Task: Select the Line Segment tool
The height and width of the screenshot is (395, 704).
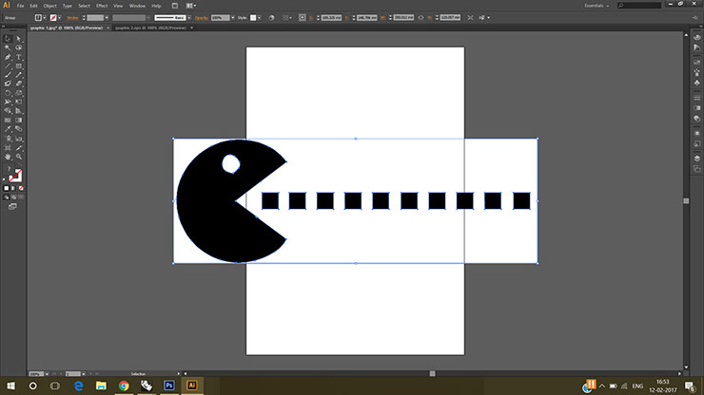Action: click(8, 66)
